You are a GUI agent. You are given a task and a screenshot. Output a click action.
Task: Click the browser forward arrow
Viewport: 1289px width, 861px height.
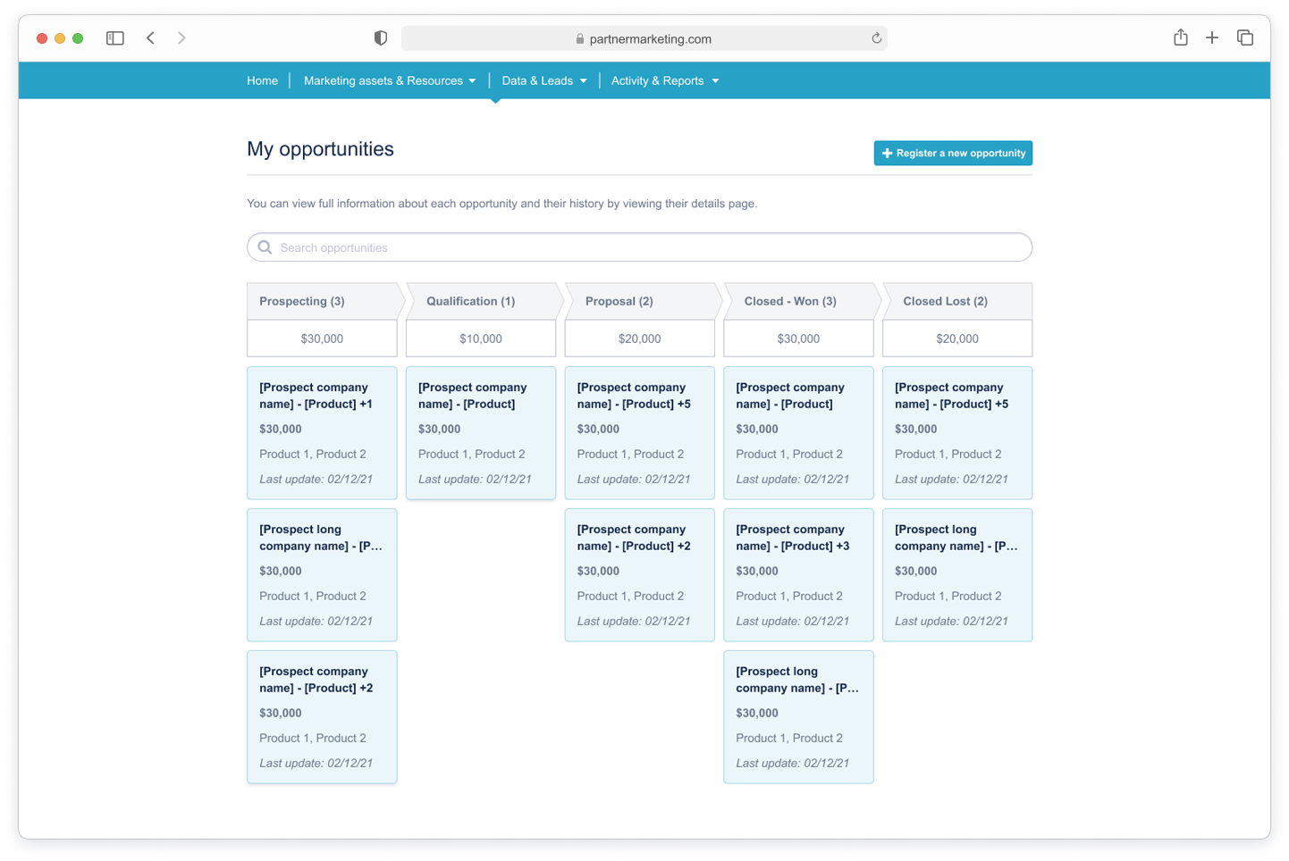pyautogui.click(x=181, y=38)
